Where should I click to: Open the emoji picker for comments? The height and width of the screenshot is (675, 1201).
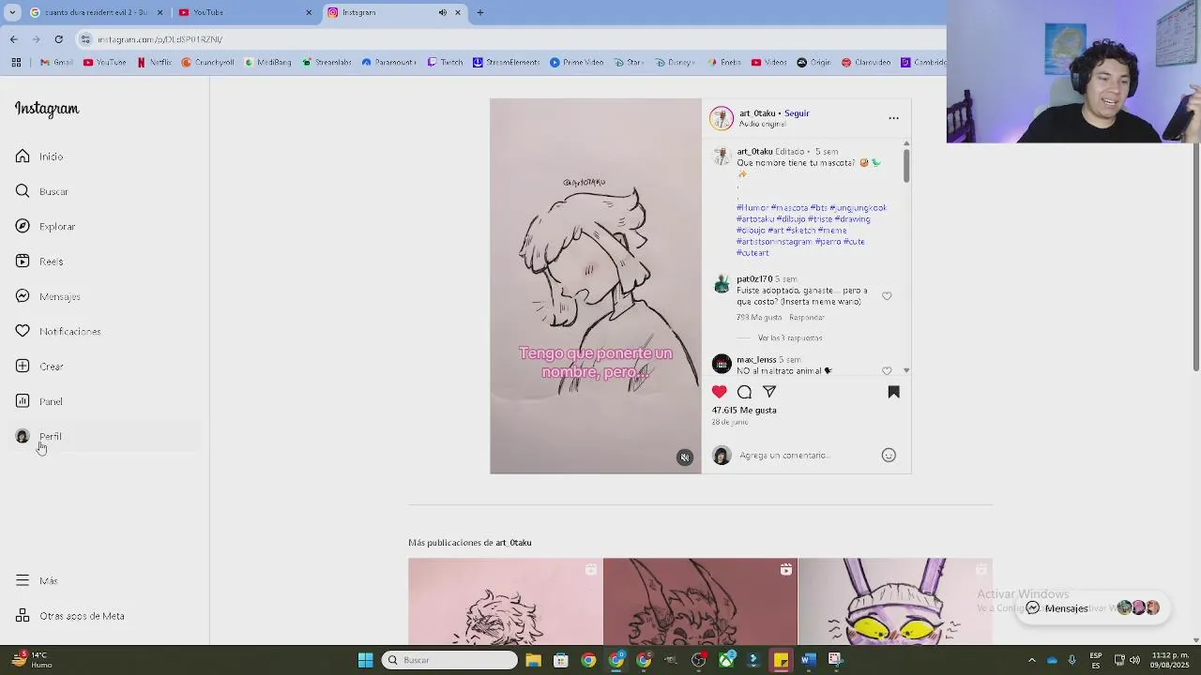point(889,456)
